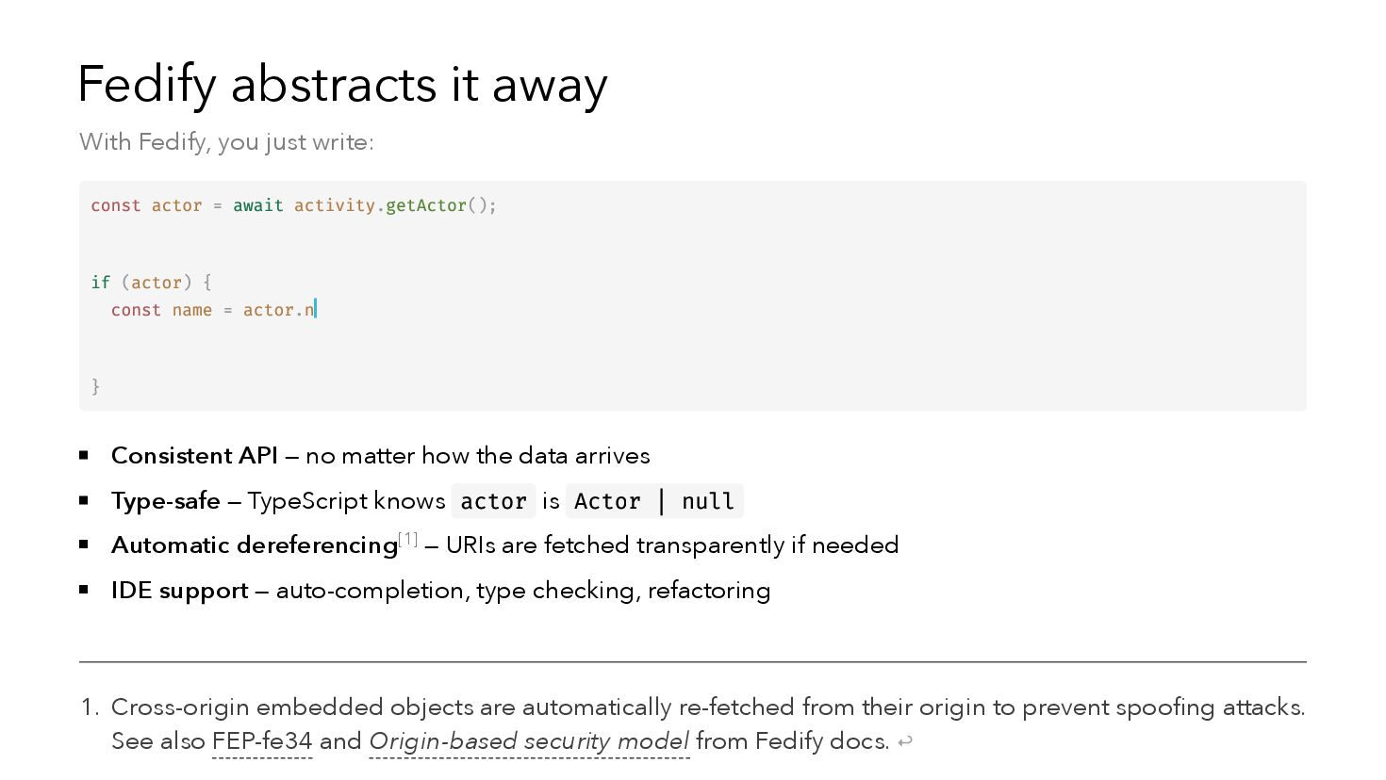Click the slide title 'Fedify abstracts it away'
Screen dimensions: 1386x780
342,85
